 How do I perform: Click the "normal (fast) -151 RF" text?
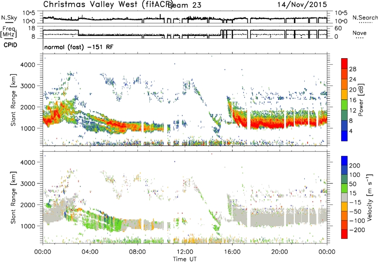tap(78, 47)
